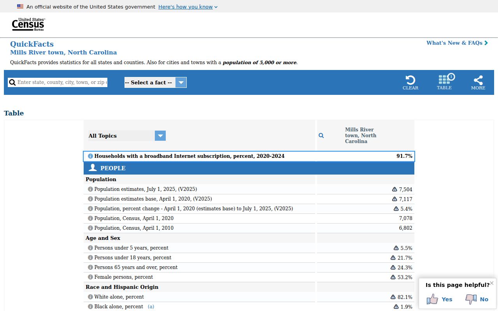Click the 7,078 Census 2020 value
The height and width of the screenshot is (311, 498).
coord(406,218)
